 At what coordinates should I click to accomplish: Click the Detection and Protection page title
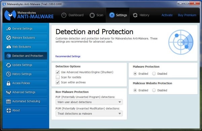[x=94, y=32]
